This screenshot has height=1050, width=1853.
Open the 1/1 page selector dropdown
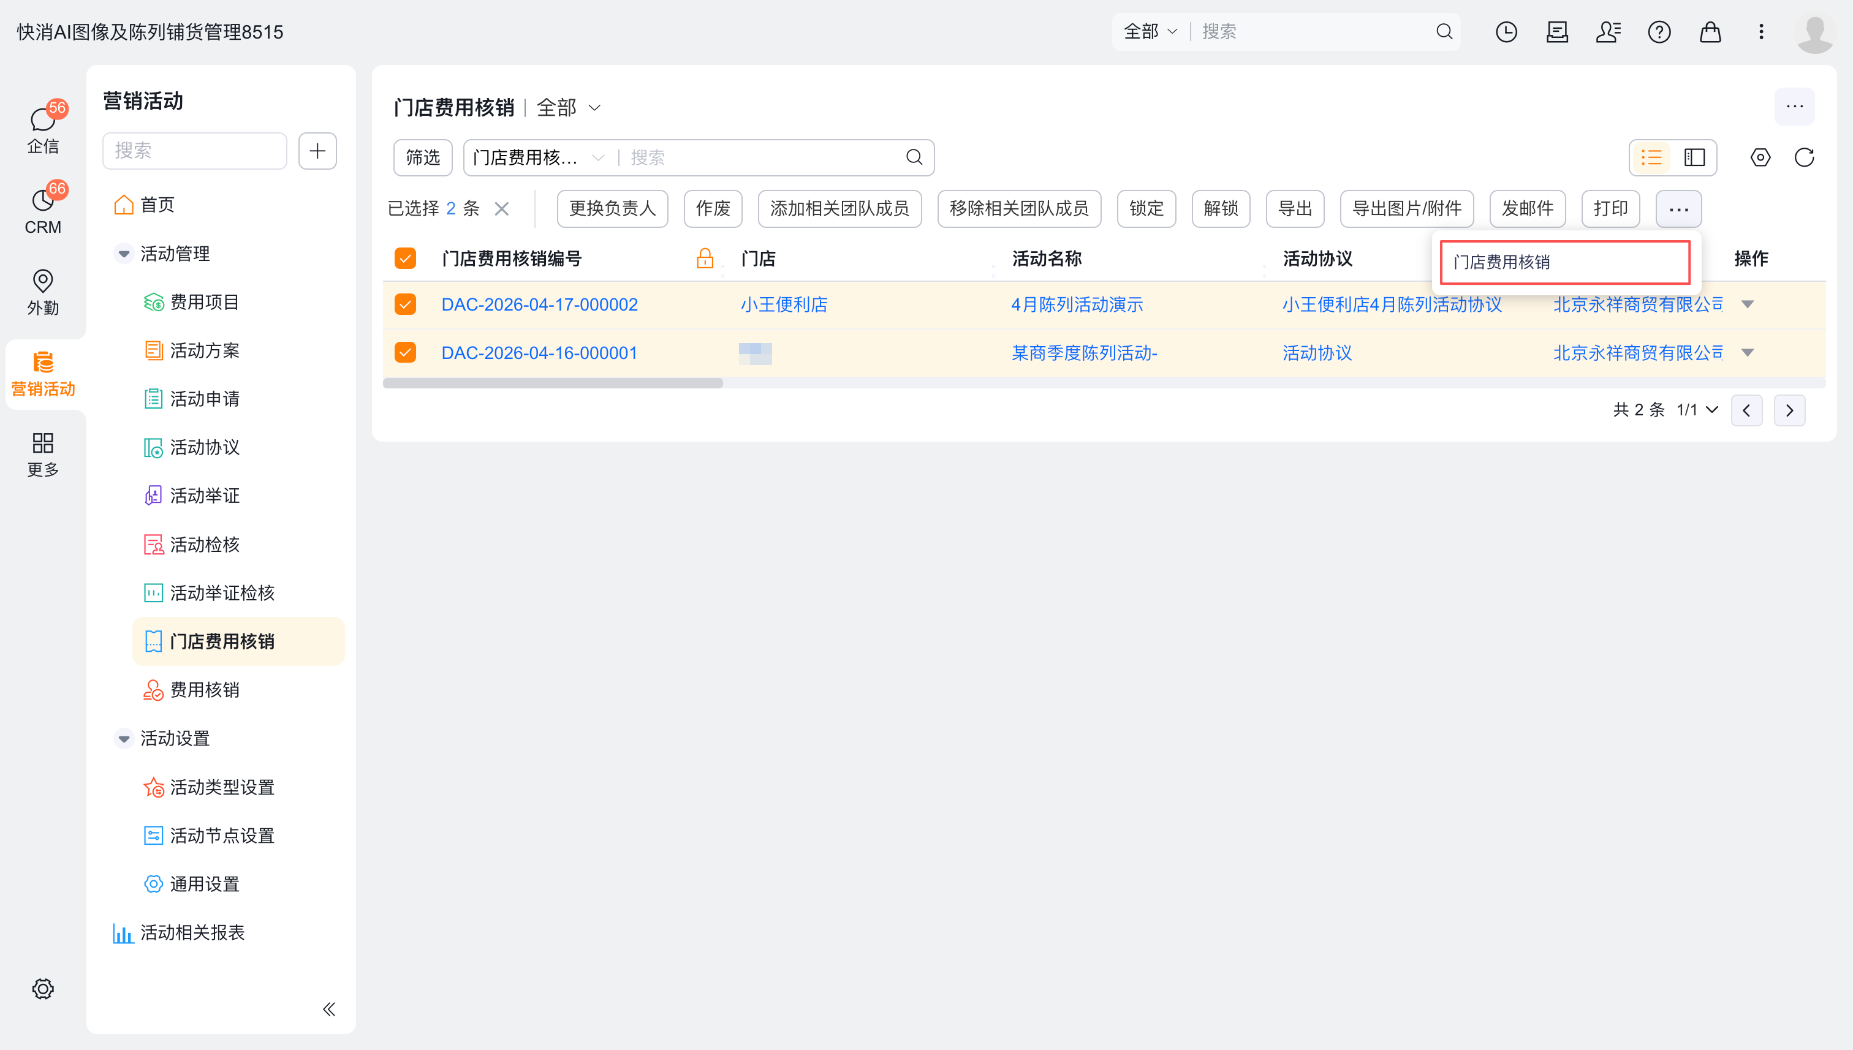pyautogui.click(x=1697, y=410)
